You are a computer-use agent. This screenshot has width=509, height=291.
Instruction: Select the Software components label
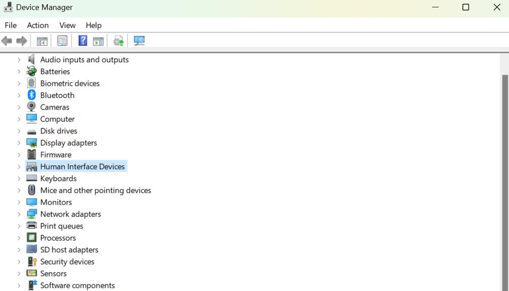78,285
